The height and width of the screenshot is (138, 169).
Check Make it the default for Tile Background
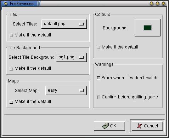[11, 68]
